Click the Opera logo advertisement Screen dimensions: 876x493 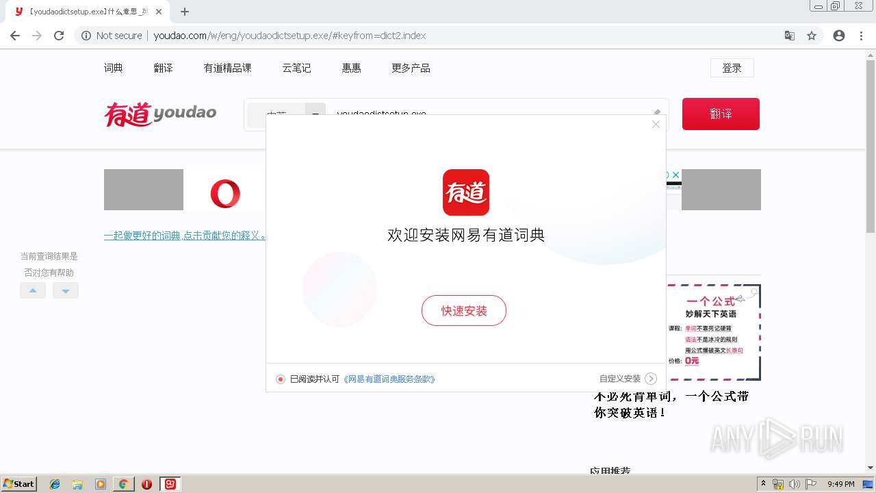[x=225, y=194]
